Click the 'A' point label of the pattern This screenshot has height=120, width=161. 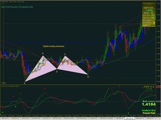[43, 53]
